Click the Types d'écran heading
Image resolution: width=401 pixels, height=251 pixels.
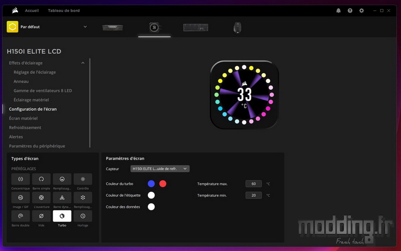[25, 158]
